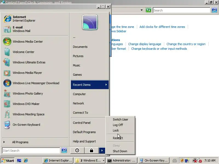The image size is (219, 164).
Task: Click Show Desktop quick launch icon
Action: (19, 160)
